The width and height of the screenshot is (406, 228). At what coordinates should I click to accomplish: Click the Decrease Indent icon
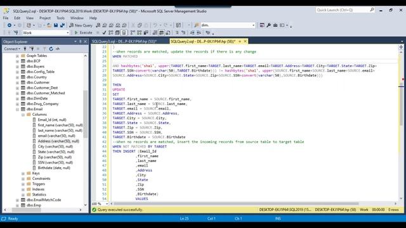coord(192,32)
